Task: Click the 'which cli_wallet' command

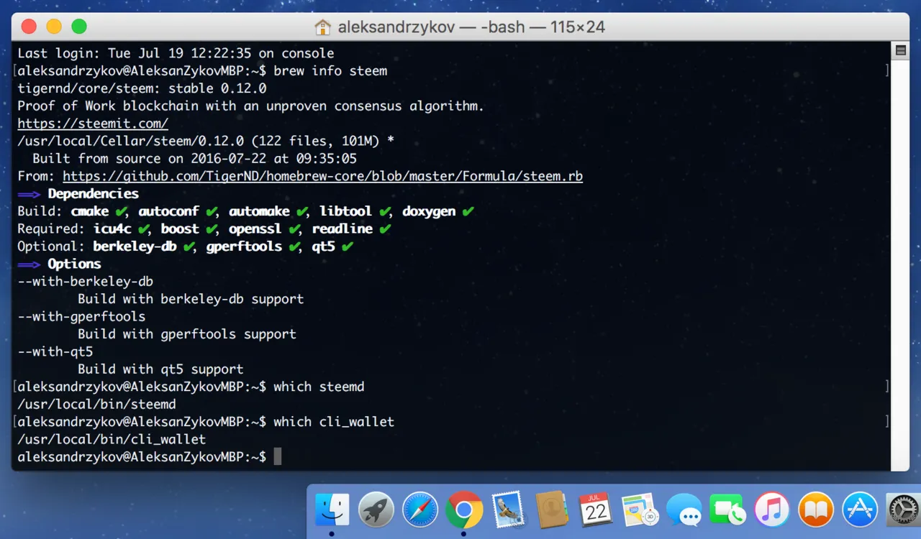Action: click(334, 422)
